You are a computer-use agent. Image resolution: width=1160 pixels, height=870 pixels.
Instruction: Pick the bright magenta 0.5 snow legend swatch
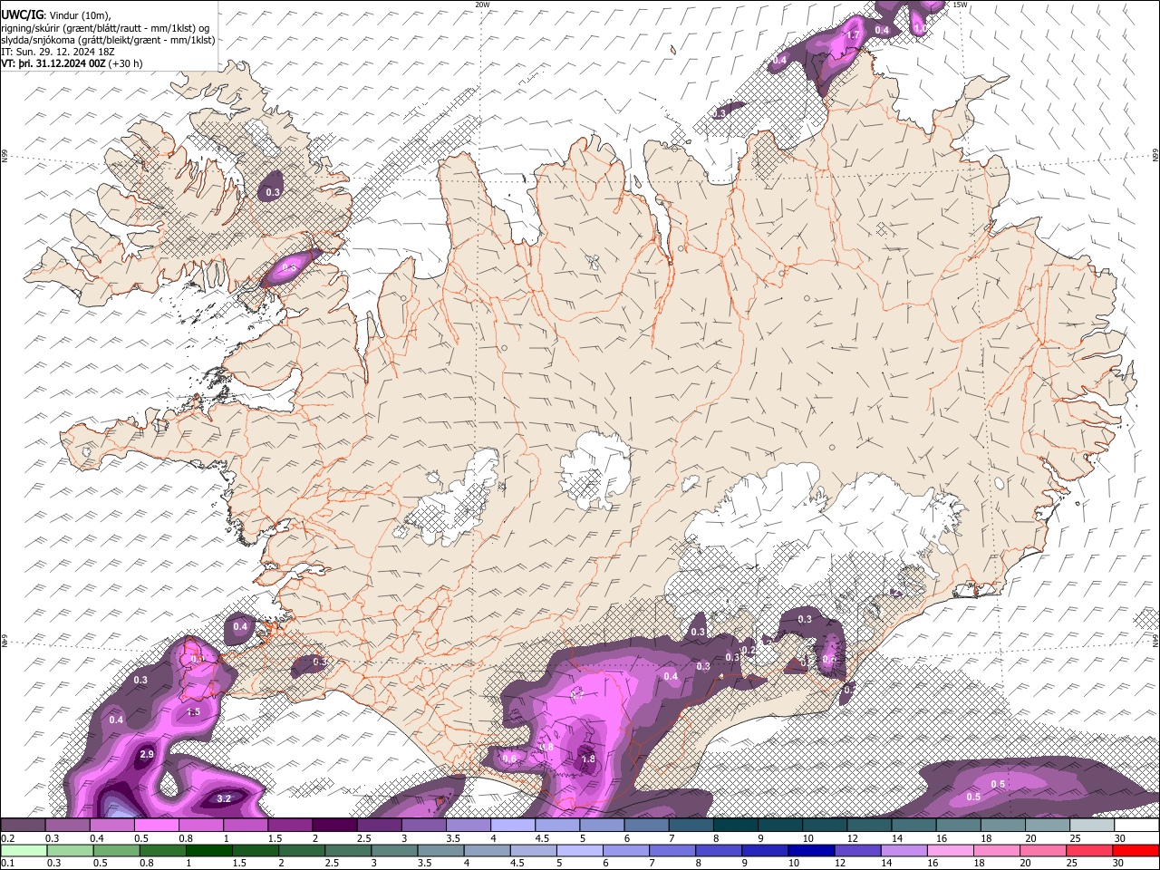156,825
